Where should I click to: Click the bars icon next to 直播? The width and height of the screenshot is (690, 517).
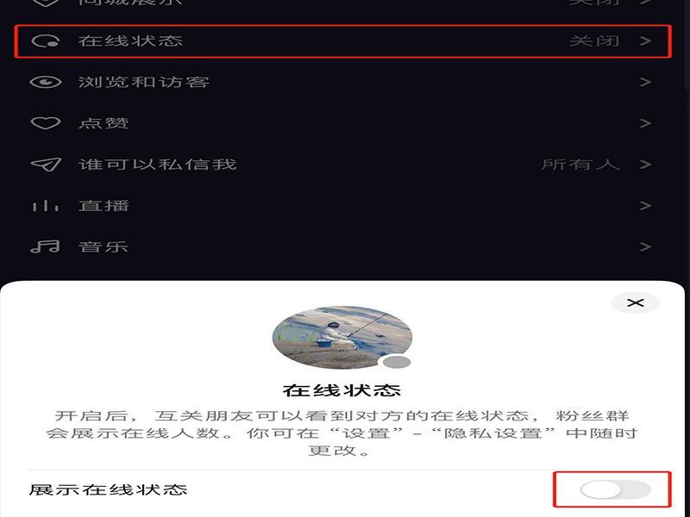pyautogui.click(x=46, y=205)
